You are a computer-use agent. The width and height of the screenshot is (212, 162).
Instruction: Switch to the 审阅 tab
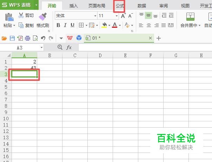(164, 6)
